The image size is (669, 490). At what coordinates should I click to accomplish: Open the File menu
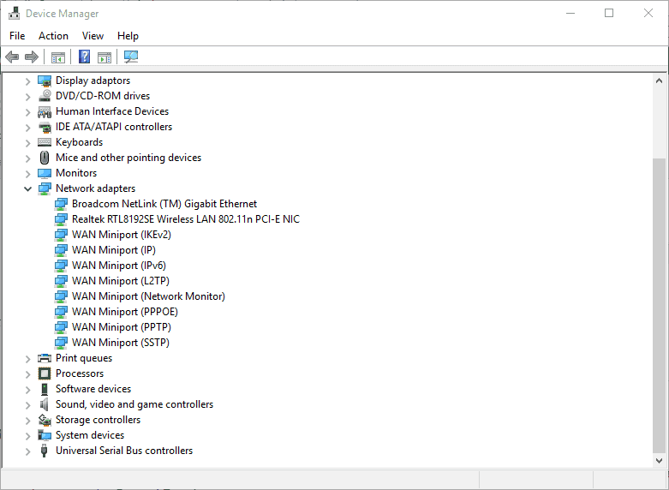17,36
